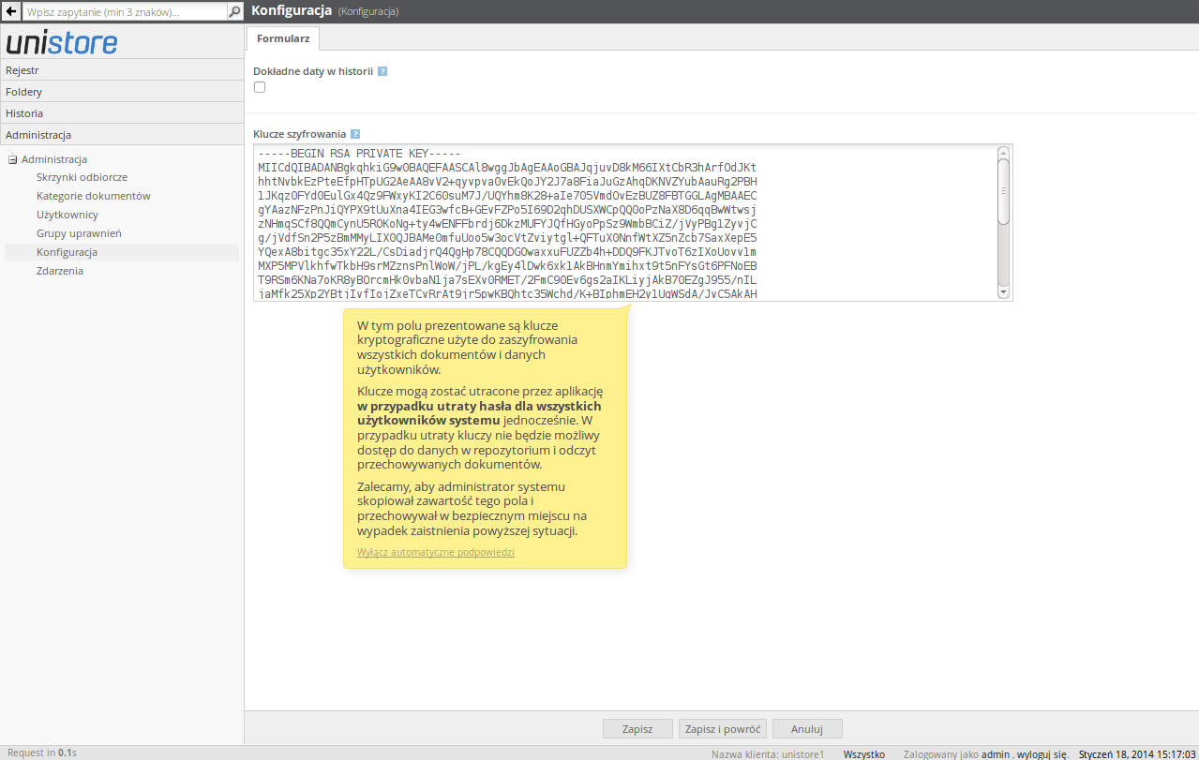Screen dimensions: 1199x760
Task: Select Grupy uprawnień in tree
Action: 79,233
